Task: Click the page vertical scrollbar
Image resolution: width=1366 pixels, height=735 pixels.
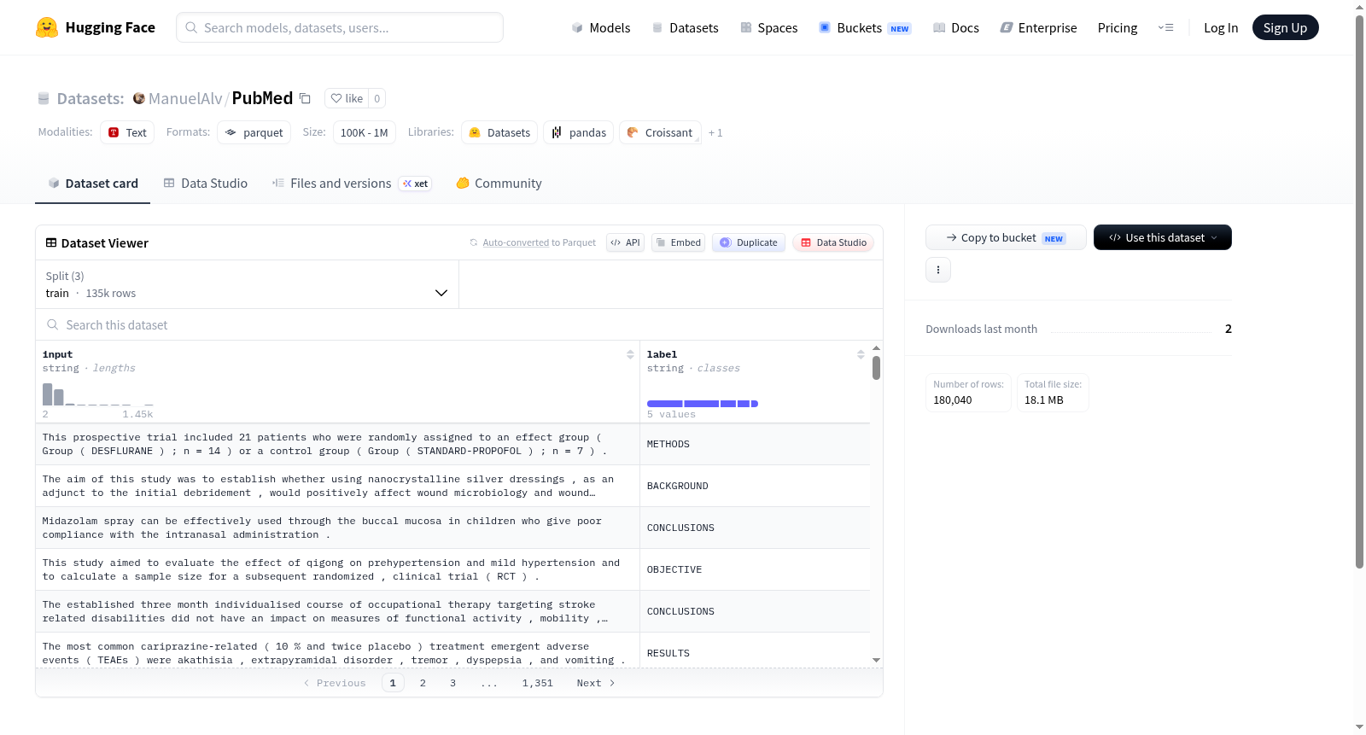Action: click(1359, 290)
